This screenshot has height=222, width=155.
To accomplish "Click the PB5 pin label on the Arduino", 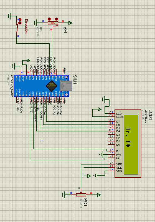I will 64,70.
